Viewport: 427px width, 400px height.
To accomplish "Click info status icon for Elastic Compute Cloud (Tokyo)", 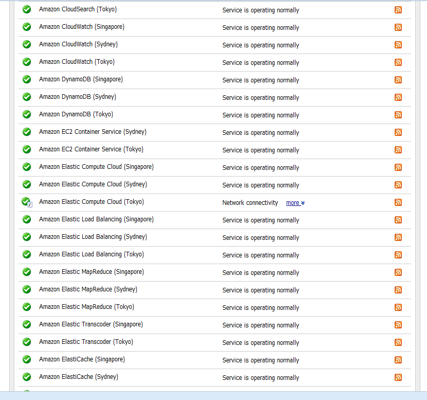I will click(27, 202).
